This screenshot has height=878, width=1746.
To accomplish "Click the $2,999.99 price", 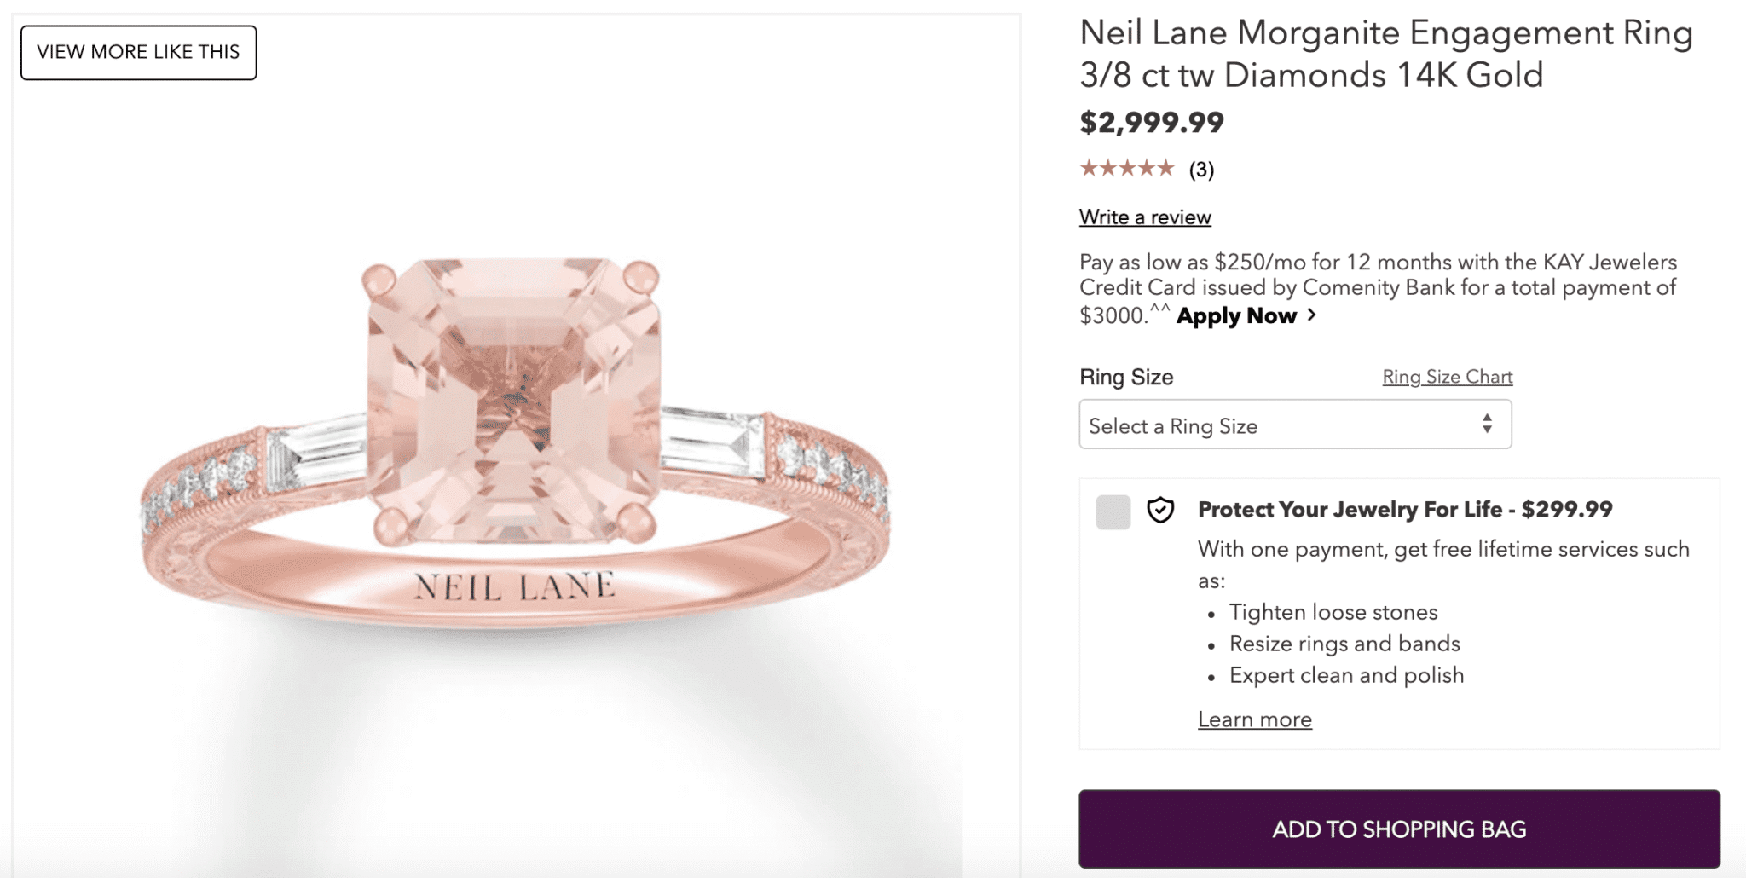I will pos(1151,123).
